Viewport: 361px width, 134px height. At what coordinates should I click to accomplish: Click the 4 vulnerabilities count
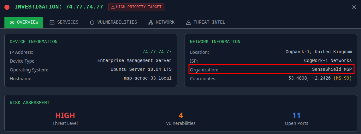(x=180, y=115)
